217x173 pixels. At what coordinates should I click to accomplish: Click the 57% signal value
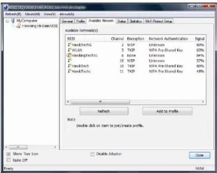pyautogui.click(x=200, y=61)
